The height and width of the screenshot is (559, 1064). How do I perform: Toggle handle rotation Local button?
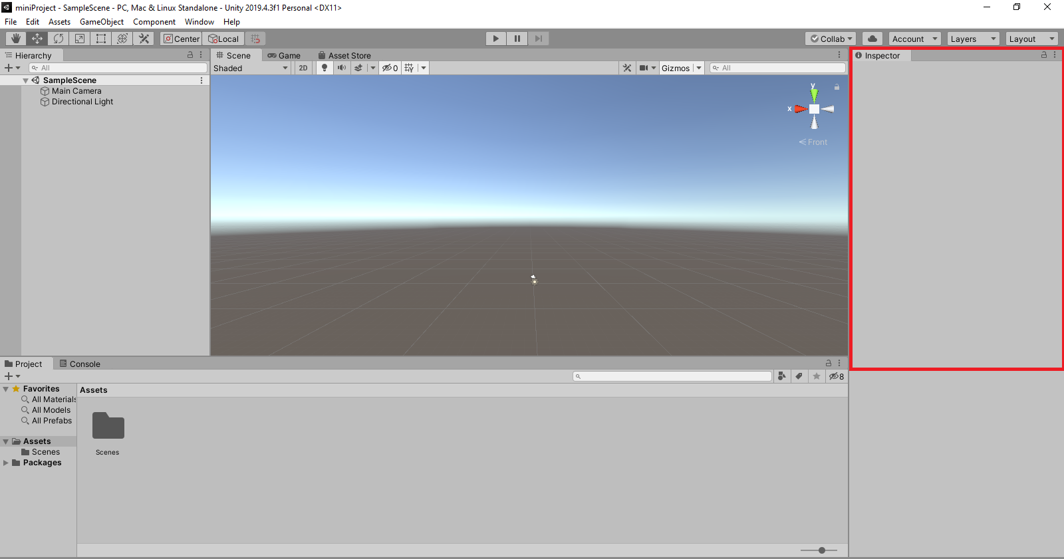pos(223,39)
